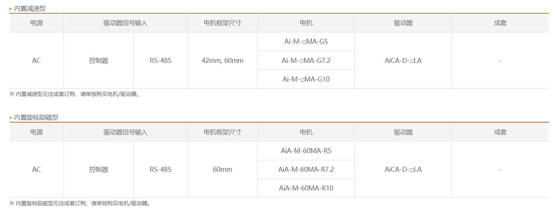555x216 pixels.
Task: Select the 42mm, 60mm frame size cell
Action: tap(222, 60)
